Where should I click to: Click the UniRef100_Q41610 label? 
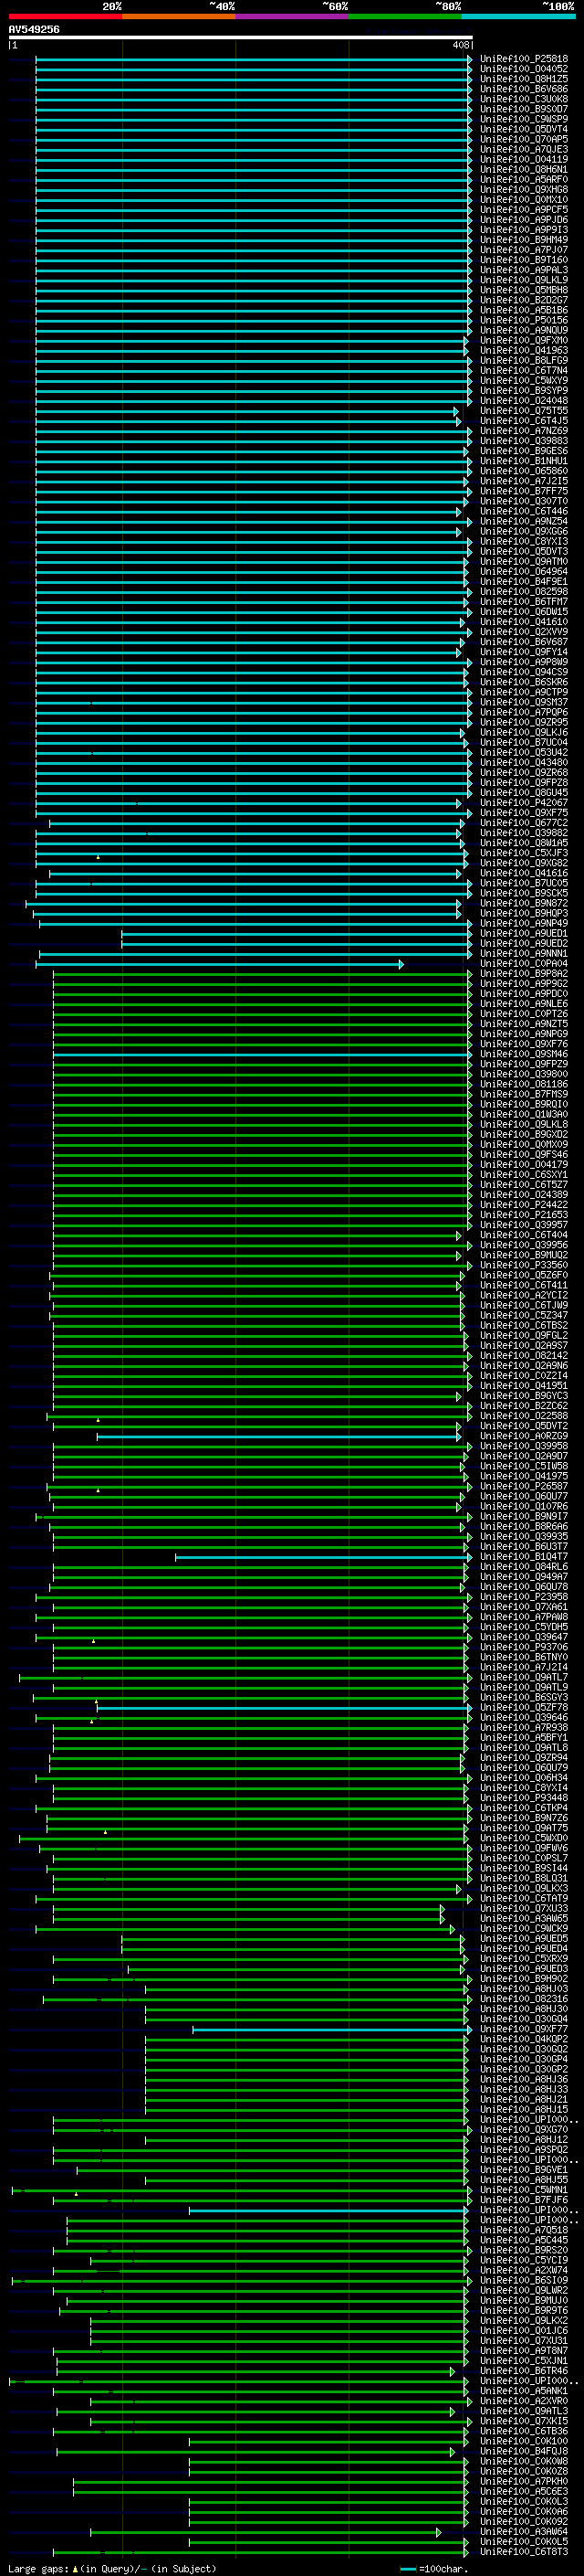tap(523, 622)
